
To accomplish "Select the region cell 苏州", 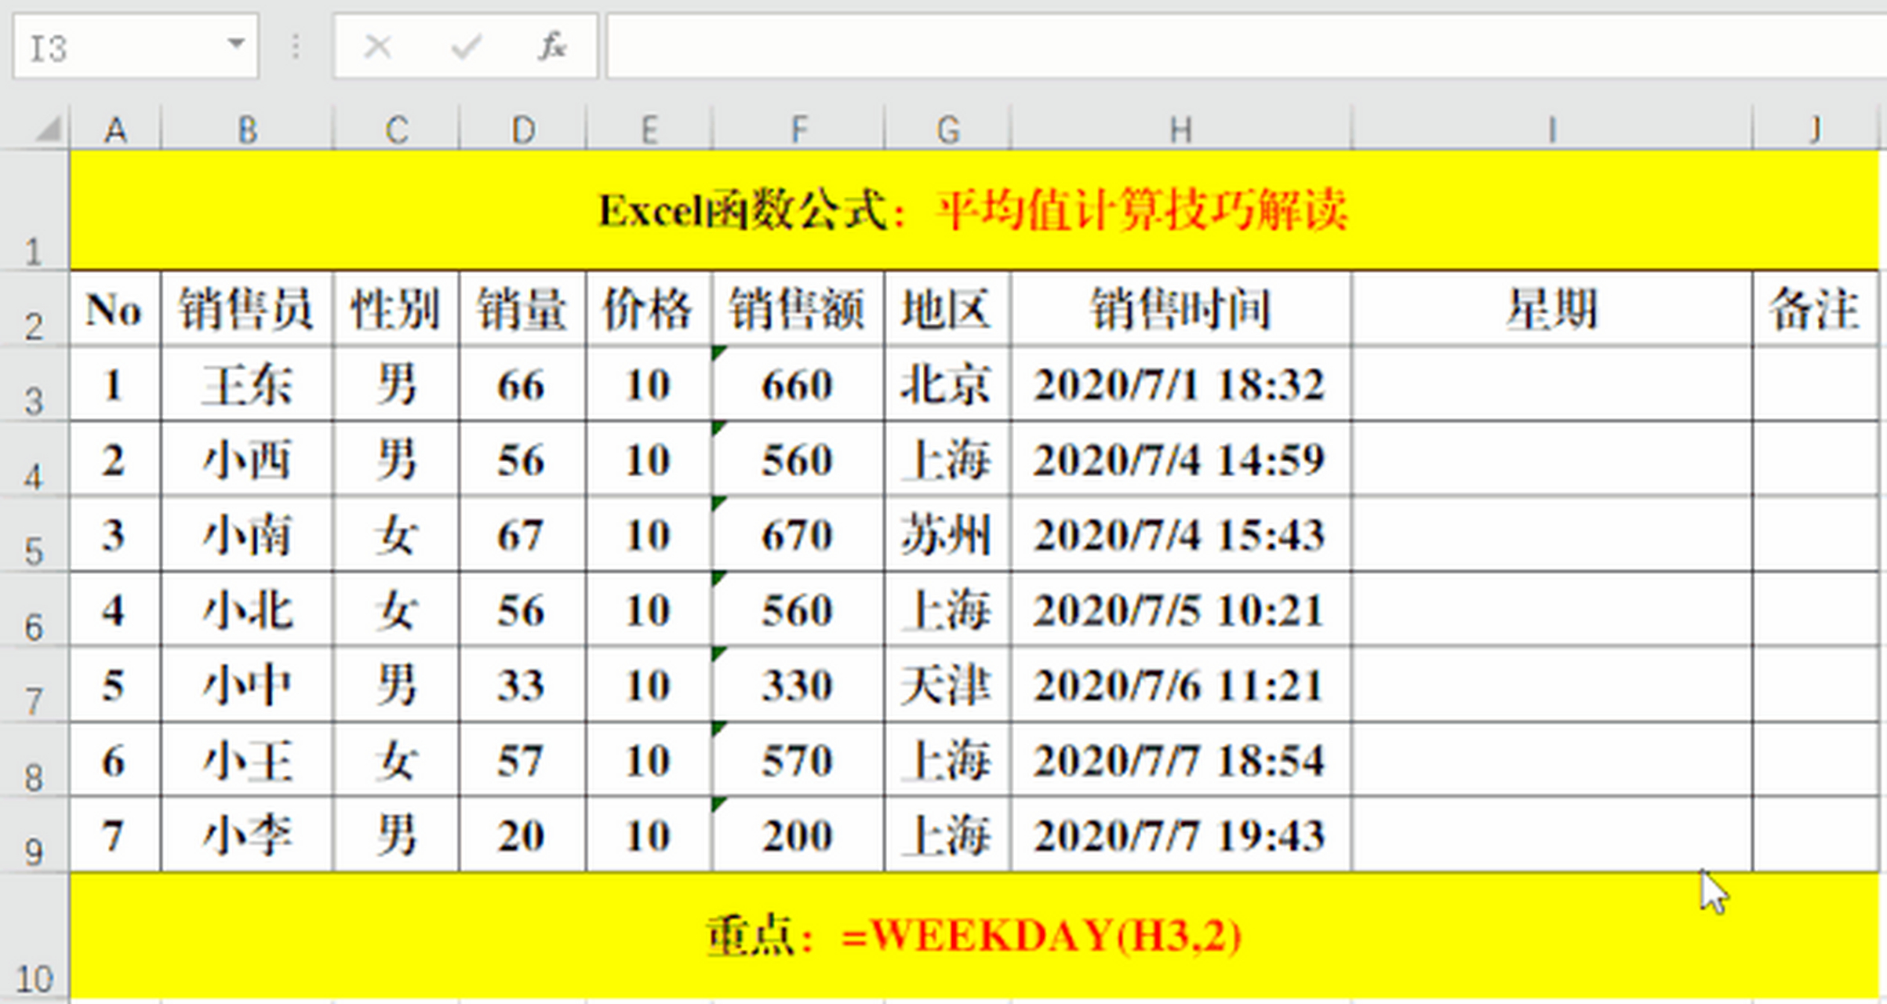I will pos(948,535).
